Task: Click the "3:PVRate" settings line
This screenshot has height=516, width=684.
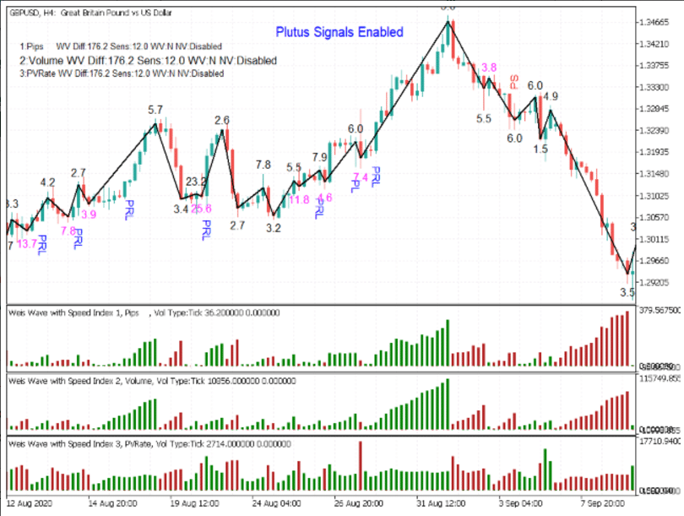Action: [x=122, y=73]
